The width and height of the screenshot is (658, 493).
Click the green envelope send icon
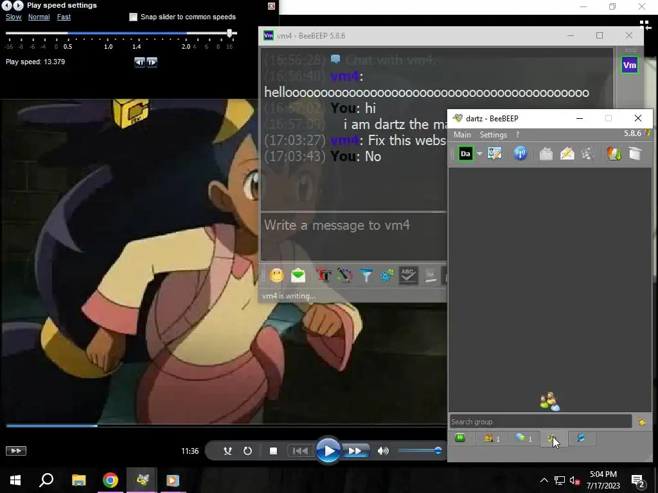[298, 275]
